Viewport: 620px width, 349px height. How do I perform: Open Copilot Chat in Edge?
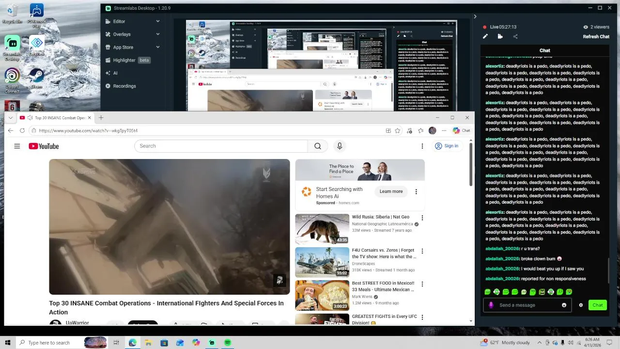click(462, 130)
